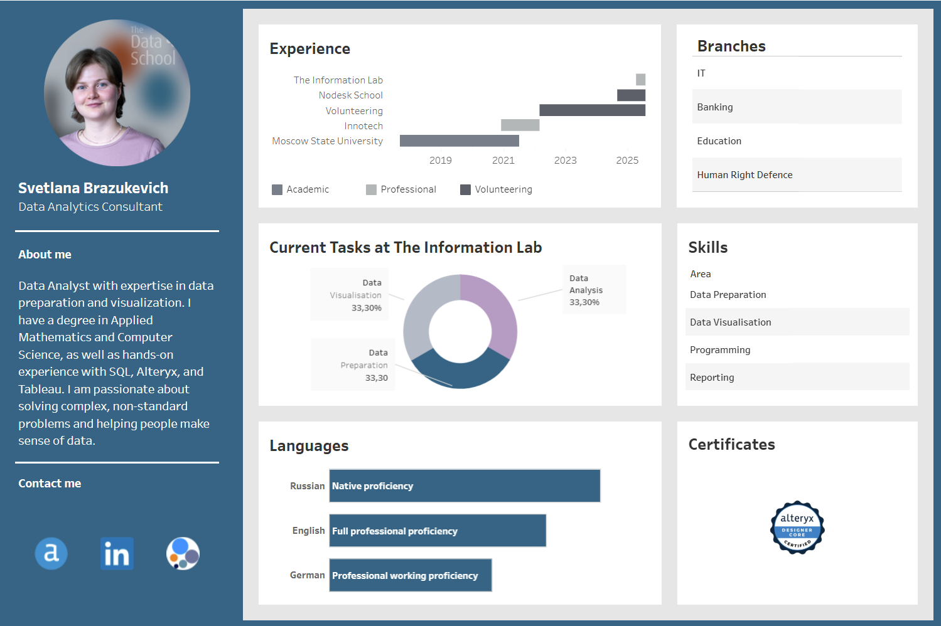Click the Area column header in Skills
This screenshot has width=941, height=626.
701,274
